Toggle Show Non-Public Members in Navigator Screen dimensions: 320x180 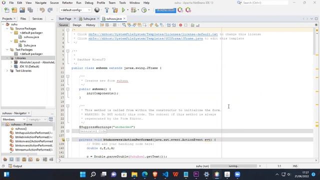click(x=24, y=159)
